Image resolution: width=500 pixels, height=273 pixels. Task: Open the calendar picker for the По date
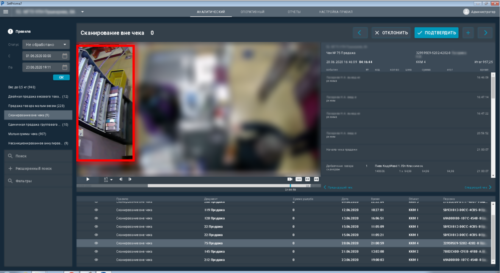click(x=65, y=67)
